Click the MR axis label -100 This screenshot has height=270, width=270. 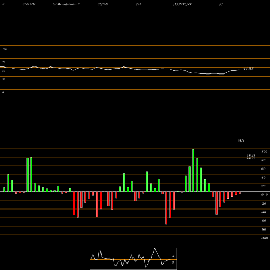pyautogui.click(x=265, y=238)
